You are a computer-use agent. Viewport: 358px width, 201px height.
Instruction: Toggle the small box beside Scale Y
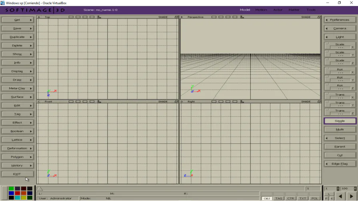click(x=327, y=52)
